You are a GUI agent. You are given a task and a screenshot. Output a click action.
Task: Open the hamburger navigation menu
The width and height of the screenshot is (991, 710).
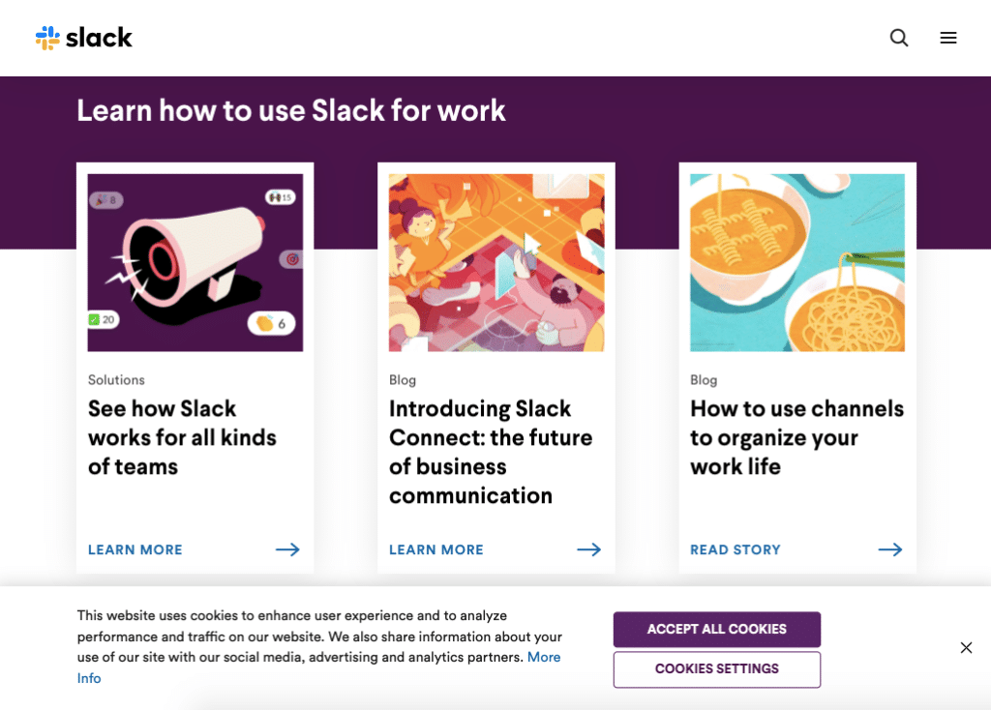click(x=948, y=38)
